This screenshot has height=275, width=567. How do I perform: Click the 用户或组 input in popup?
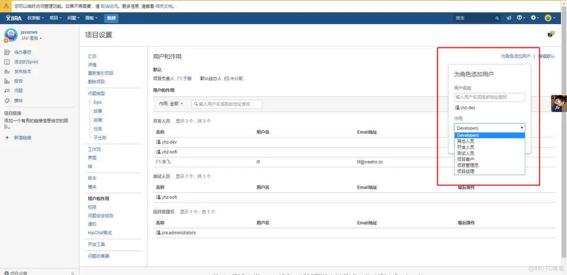point(489,97)
